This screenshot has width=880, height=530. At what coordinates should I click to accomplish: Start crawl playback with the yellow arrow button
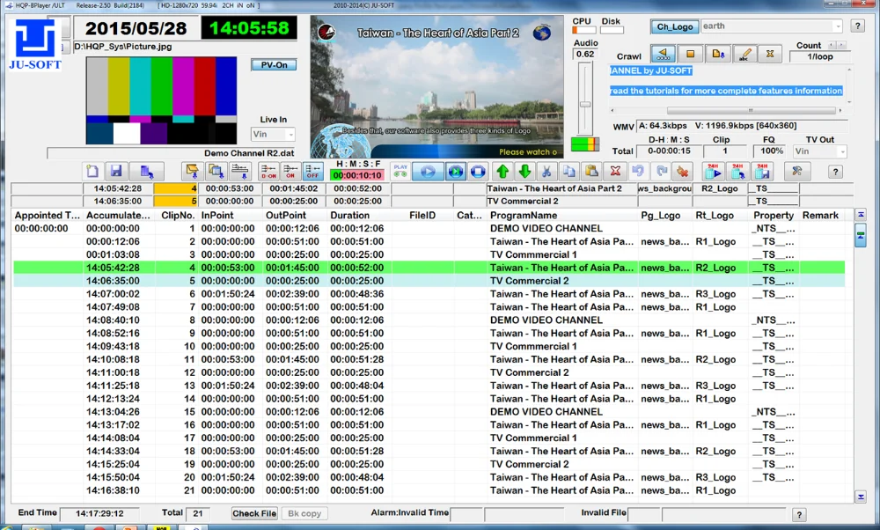click(664, 54)
